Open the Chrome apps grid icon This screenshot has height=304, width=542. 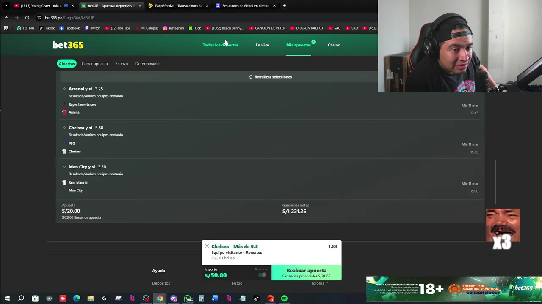pyautogui.click(x=6, y=28)
